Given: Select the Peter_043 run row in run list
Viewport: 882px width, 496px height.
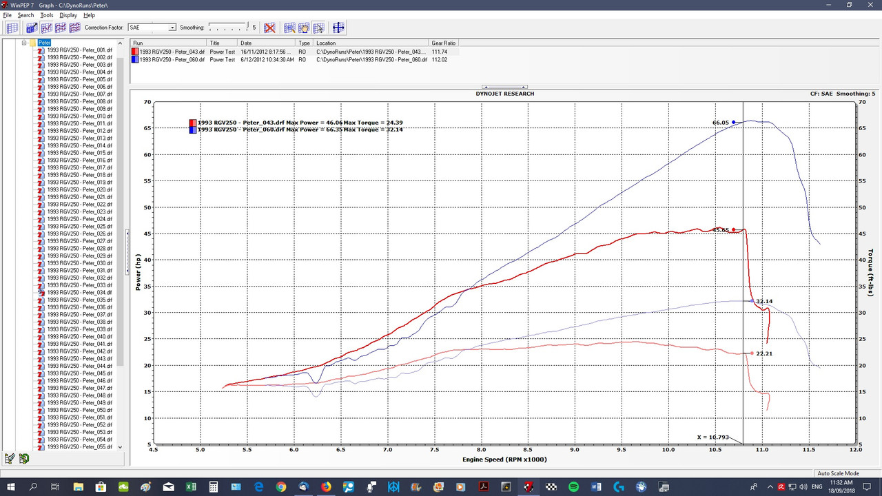Looking at the screenshot, I should point(294,52).
